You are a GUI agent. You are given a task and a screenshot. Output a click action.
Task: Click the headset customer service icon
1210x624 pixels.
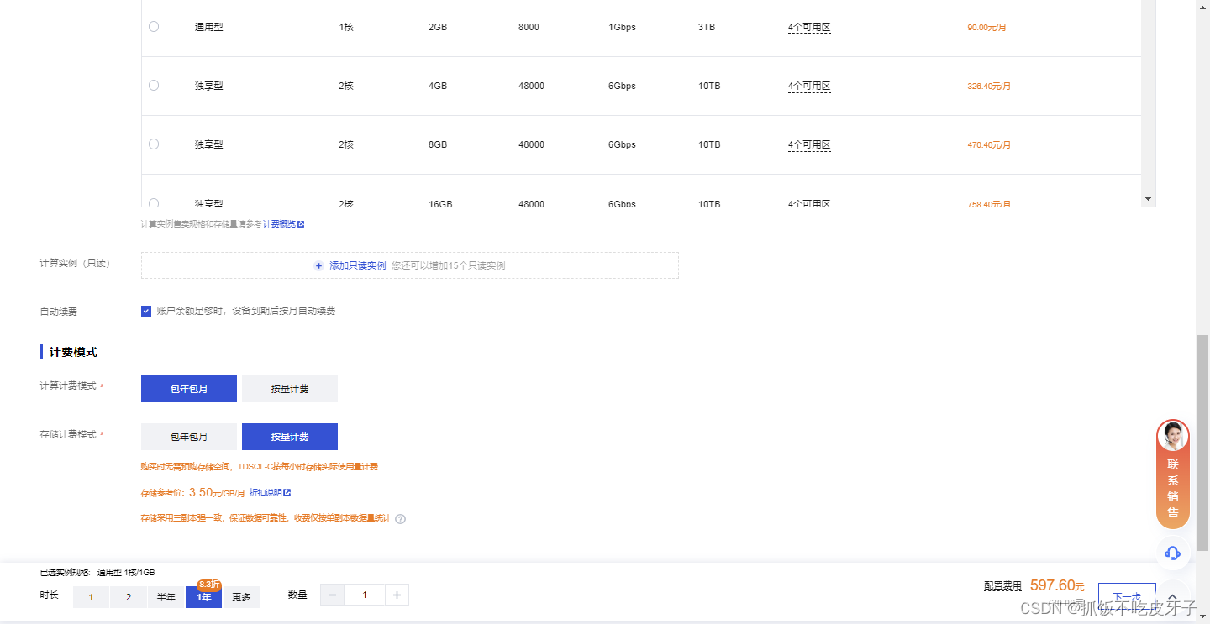click(1172, 553)
